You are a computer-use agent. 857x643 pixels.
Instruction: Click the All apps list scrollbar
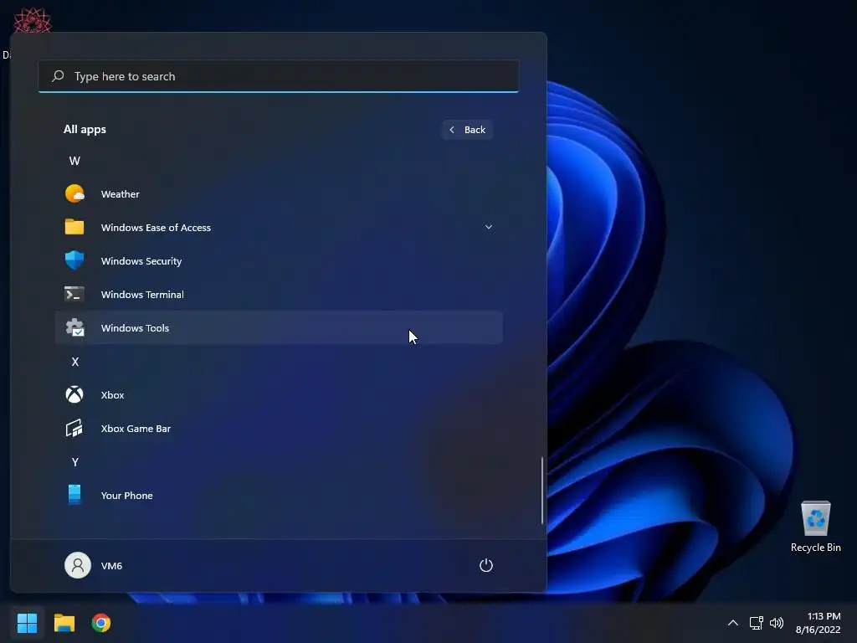pyautogui.click(x=542, y=491)
